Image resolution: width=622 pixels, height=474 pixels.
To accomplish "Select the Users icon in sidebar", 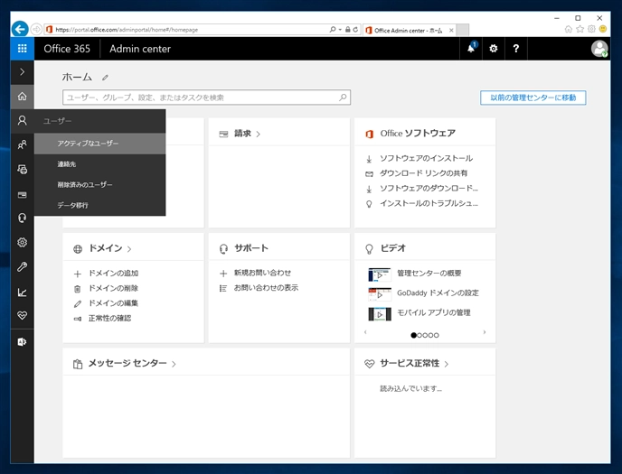I will [x=23, y=120].
